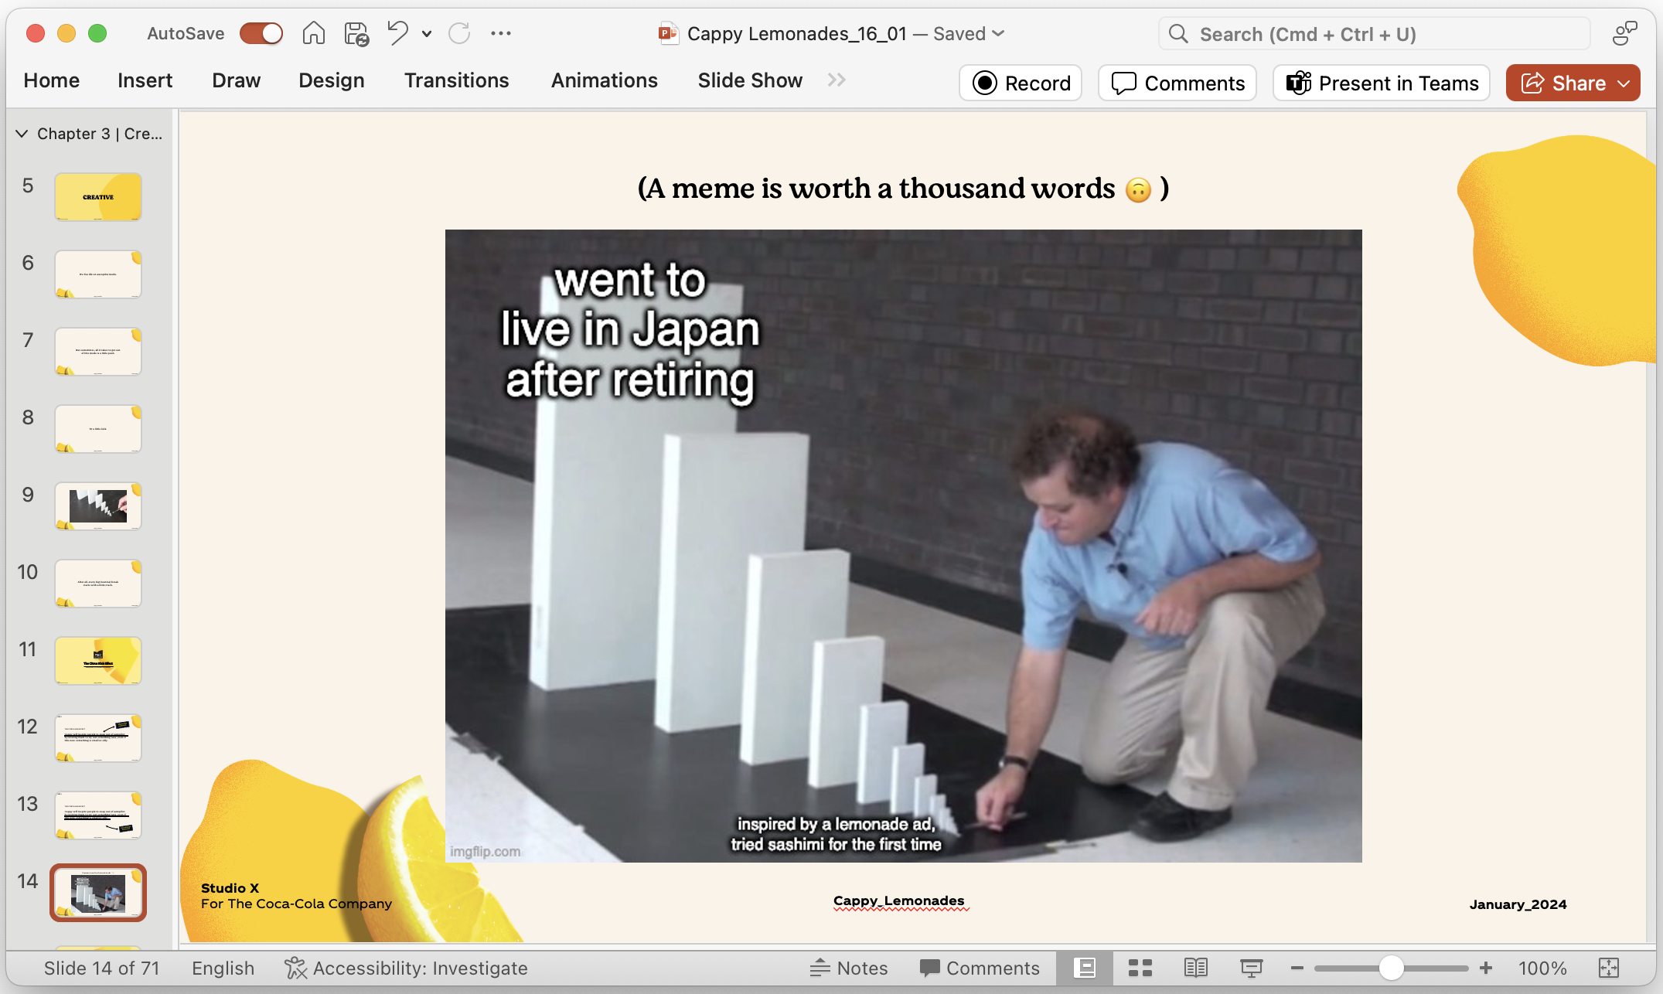Switch to Reading view icon
1663x994 pixels.
point(1196,968)
